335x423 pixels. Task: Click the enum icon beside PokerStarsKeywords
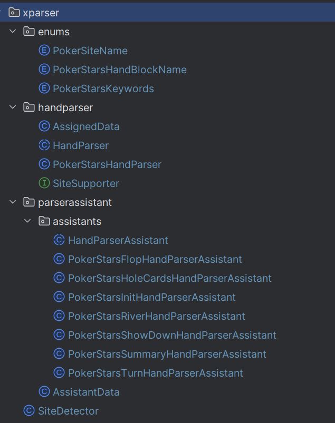point(44,88)
